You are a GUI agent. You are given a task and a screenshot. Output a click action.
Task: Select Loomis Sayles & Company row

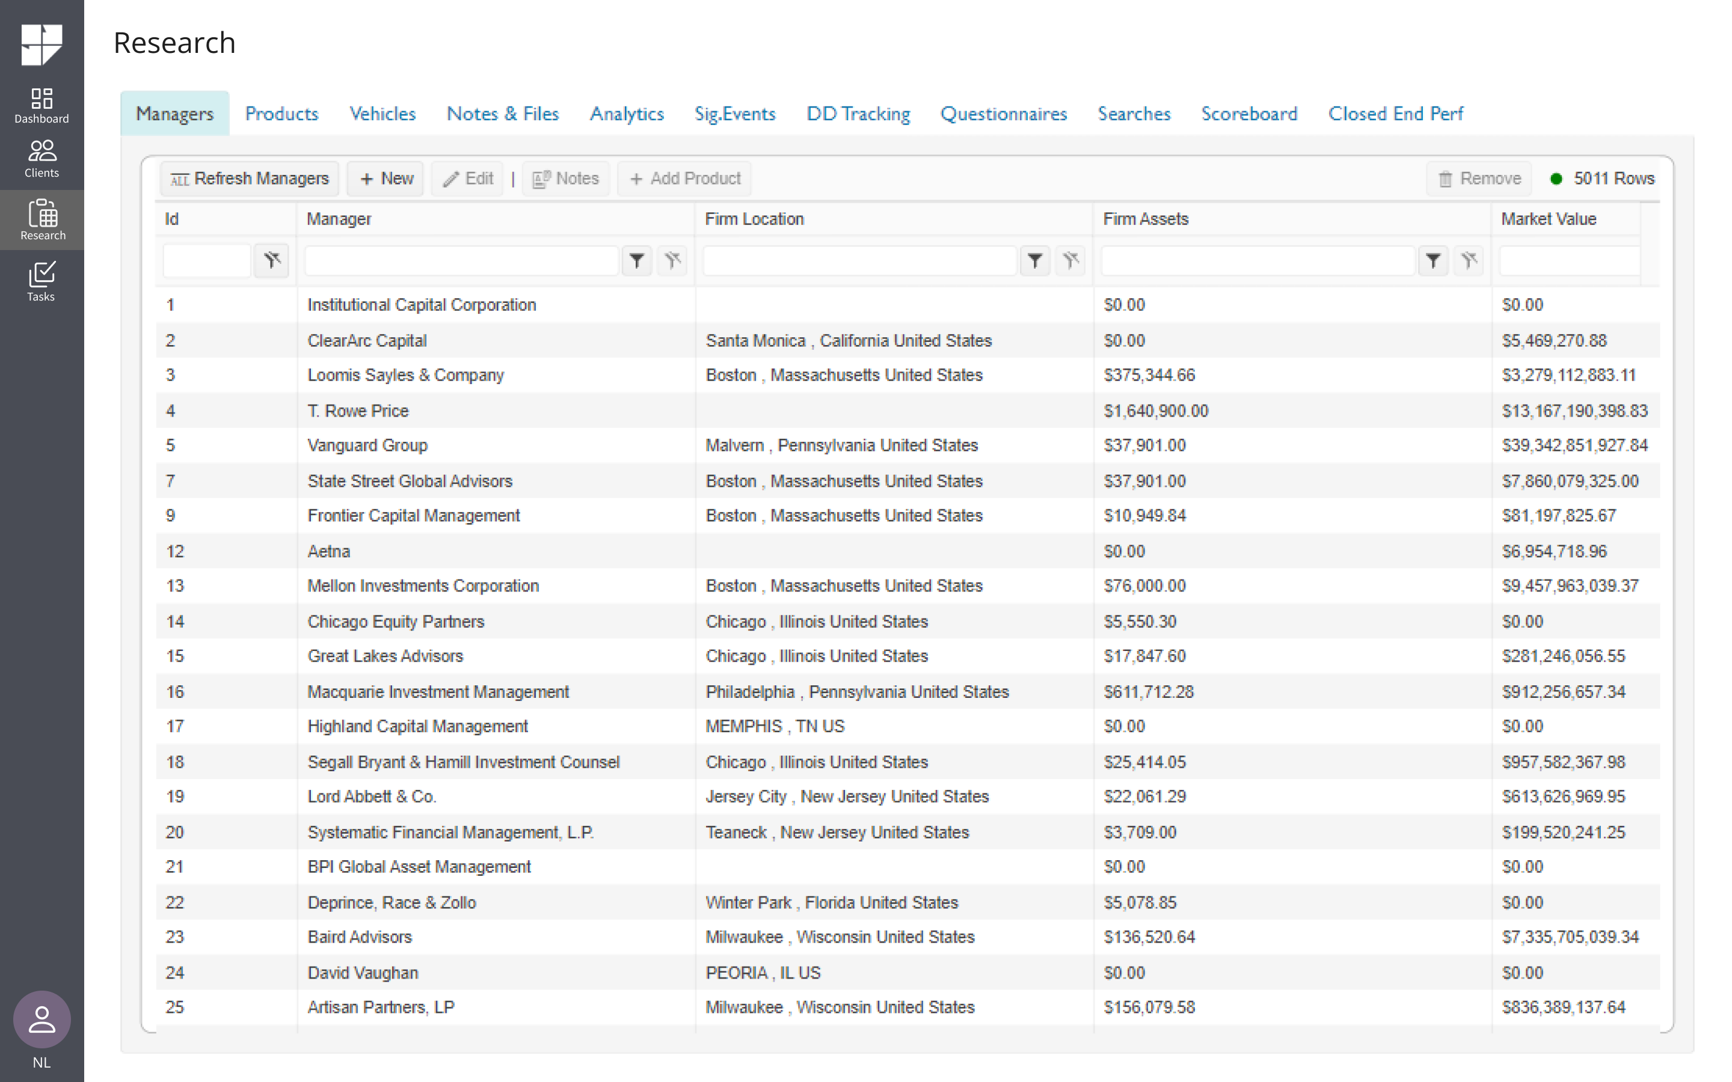(x=907, y=375)
